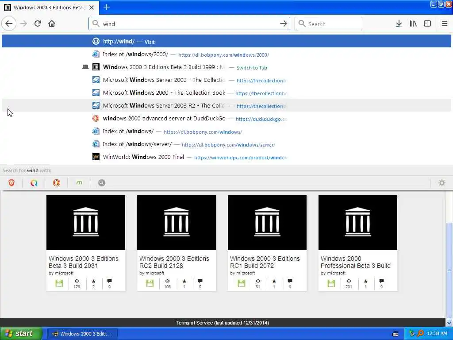Open Windows 2000 3 Editions RC2 Build 2128 link
Viewport: 453px width, 340px height.
tap(174, 262)
